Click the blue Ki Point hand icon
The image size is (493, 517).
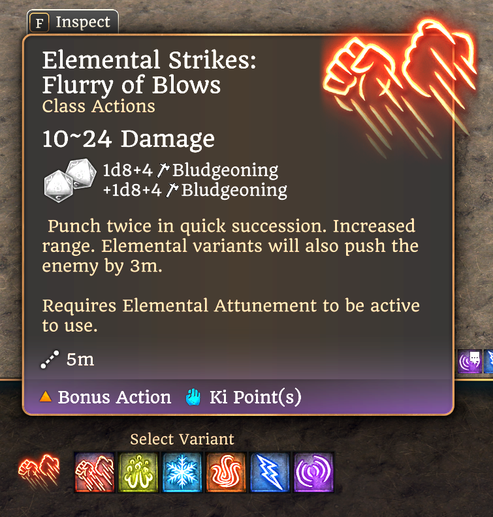click(x=193, y=397)
